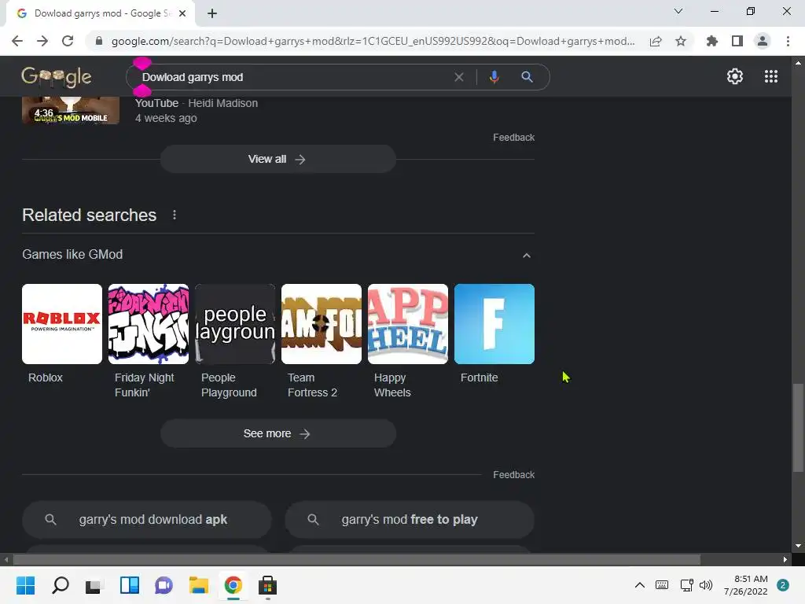The image size is (805, 604).
Task: Select the Dowload garrys mod tab
Action: pos(101,13)
